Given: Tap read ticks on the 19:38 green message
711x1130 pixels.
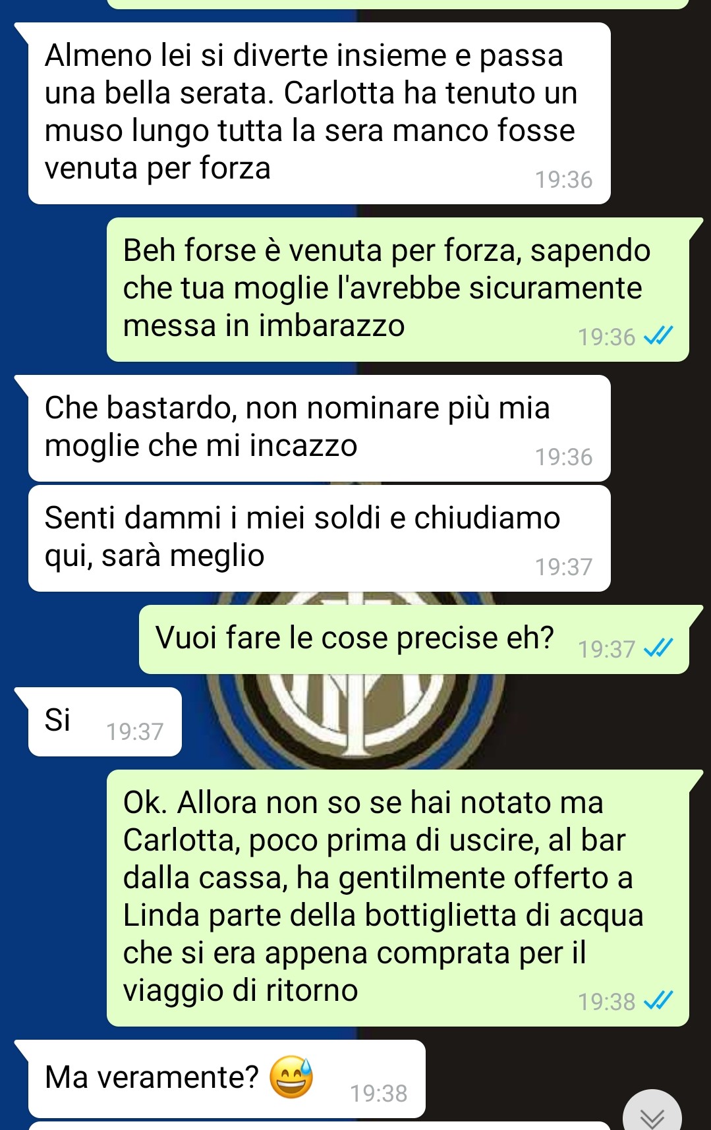Looking at the screenshot, I should (x=658, y=1002).
